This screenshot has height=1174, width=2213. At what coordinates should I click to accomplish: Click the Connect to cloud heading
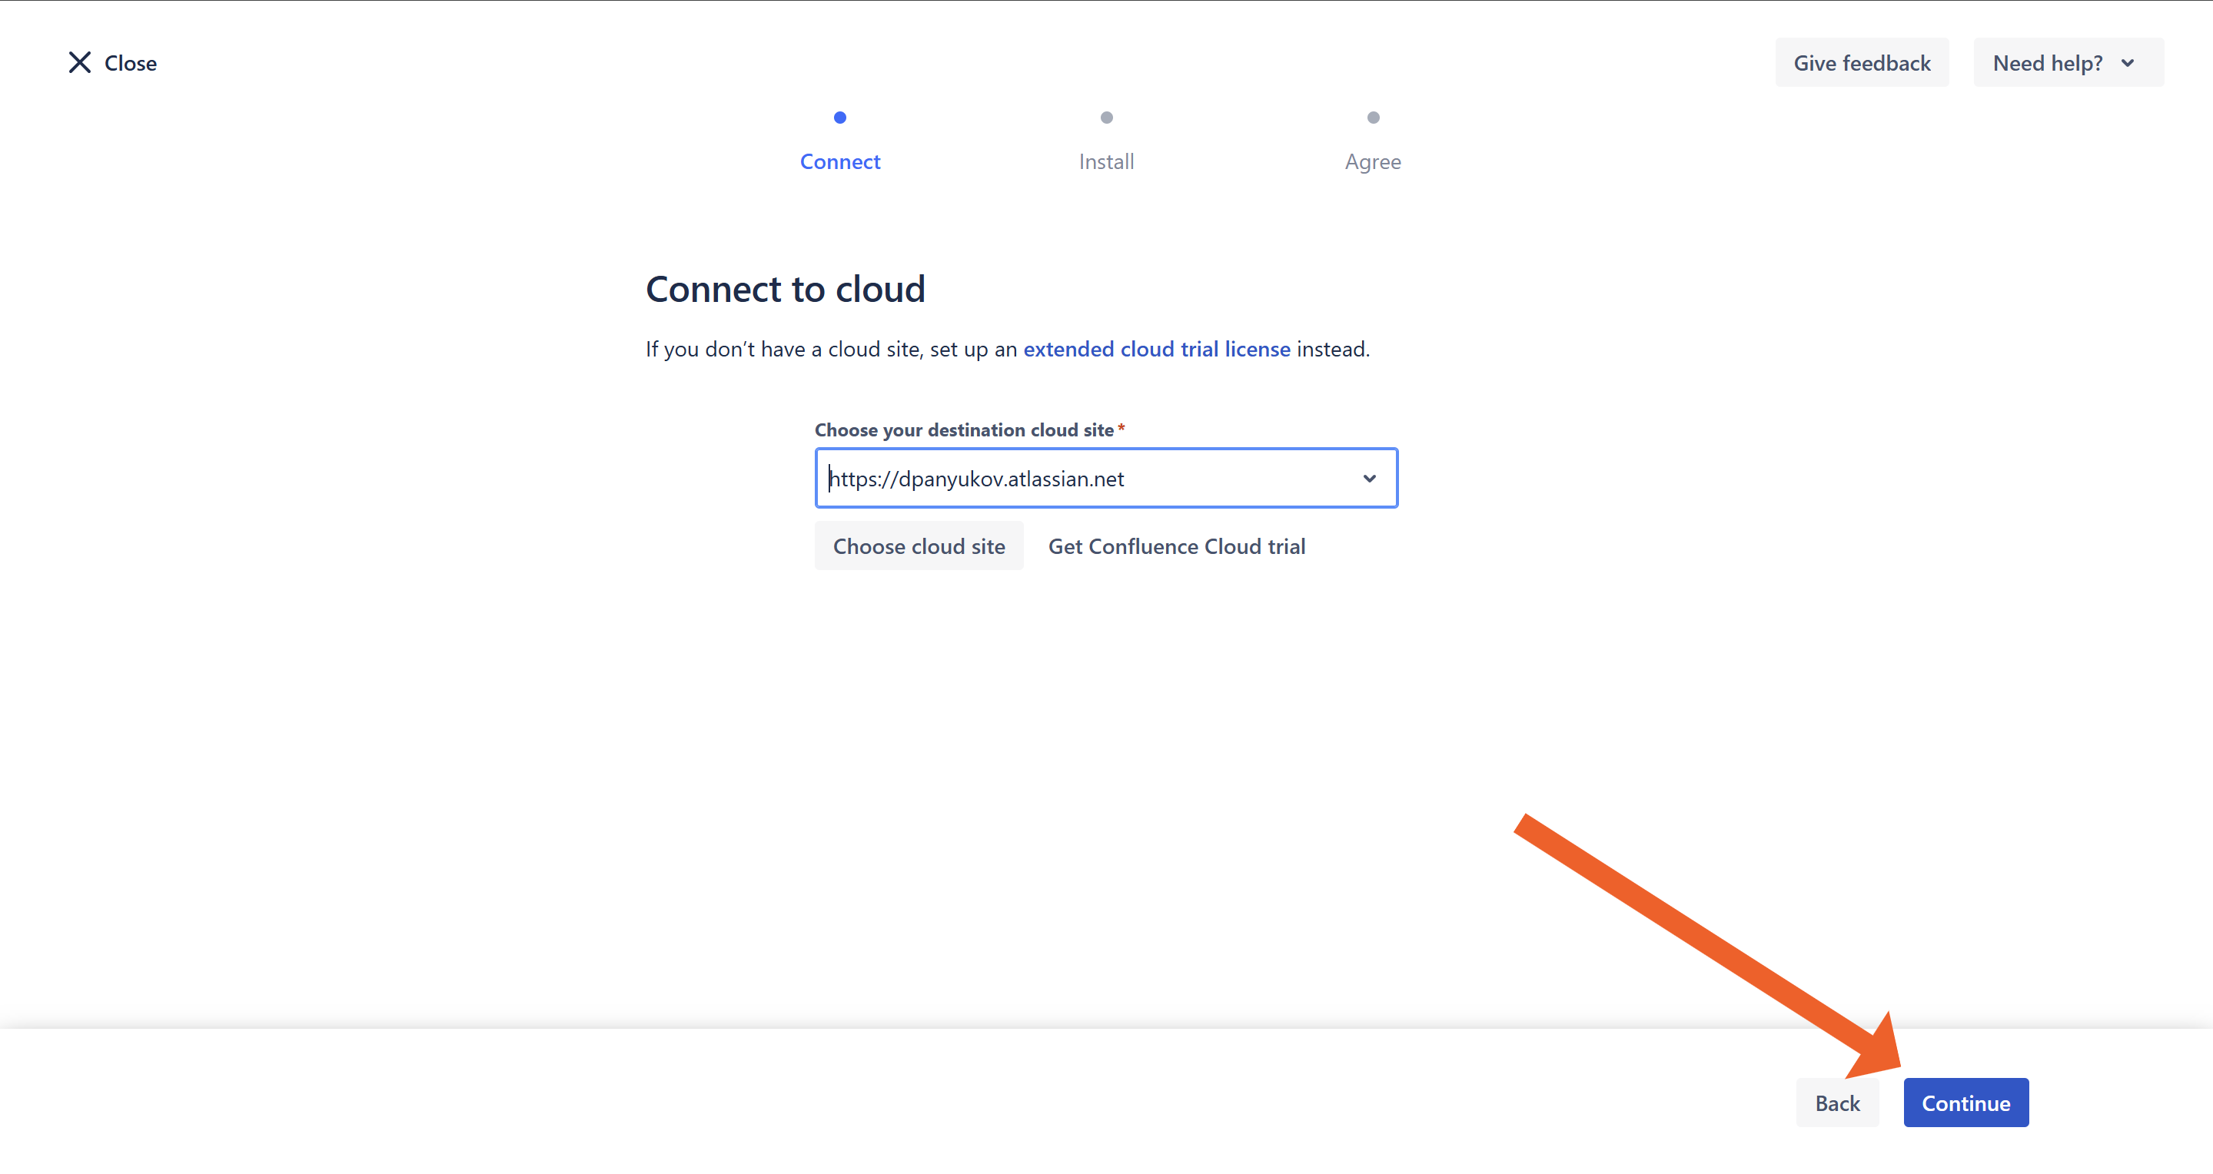click(x=784, y=289)
